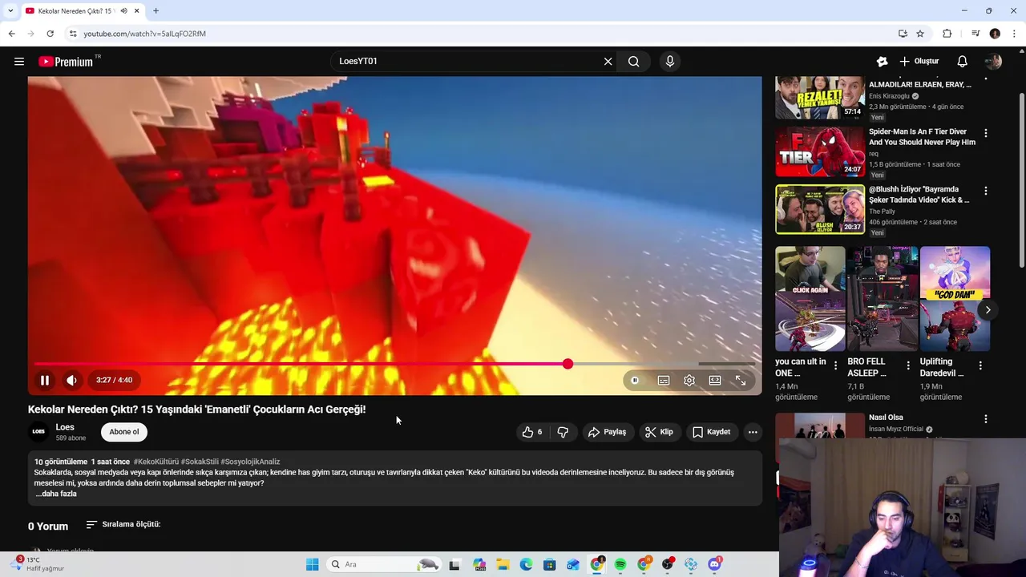Close the Kekolar Nereden Çıktı tab

pyautogui.click(x=137, y=10)
